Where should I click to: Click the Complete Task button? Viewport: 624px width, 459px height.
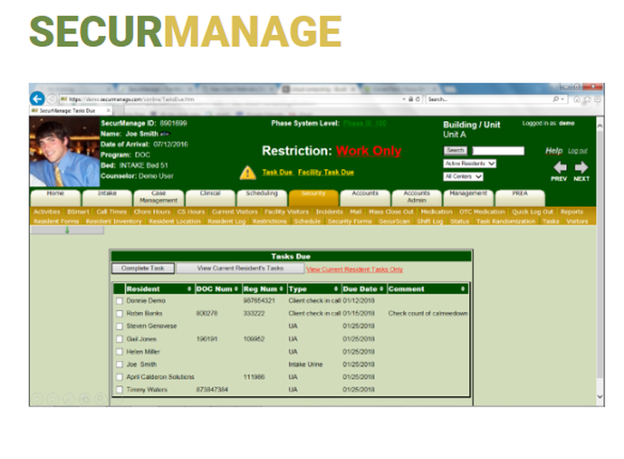tap(143, 267)
